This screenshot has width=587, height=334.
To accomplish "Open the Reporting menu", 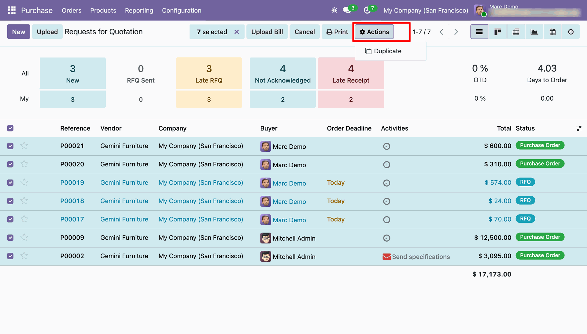I will click(x=139, y=10).
